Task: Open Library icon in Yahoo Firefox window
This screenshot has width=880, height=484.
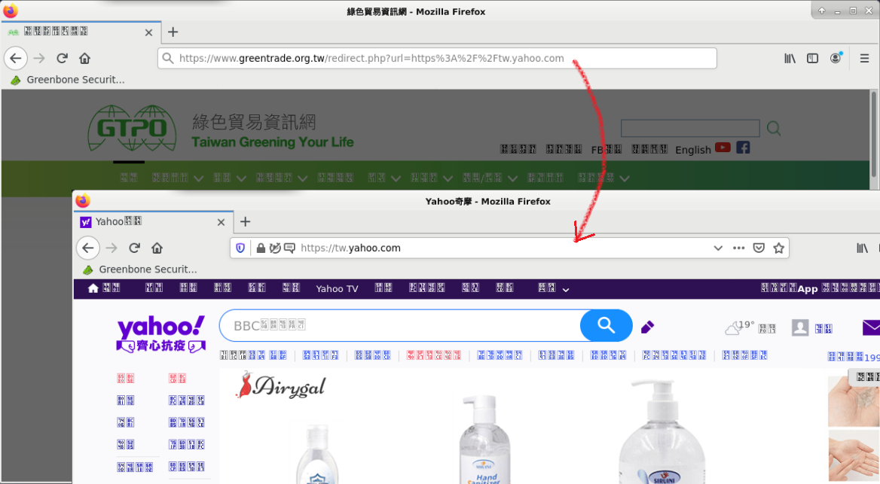Action: click(x=862, y=248)
